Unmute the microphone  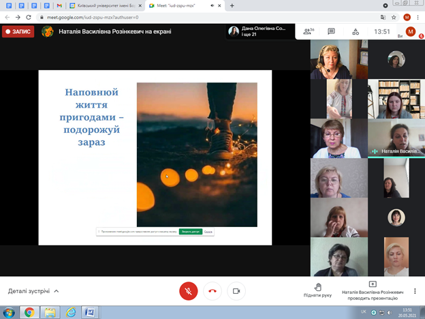point(189,291)
